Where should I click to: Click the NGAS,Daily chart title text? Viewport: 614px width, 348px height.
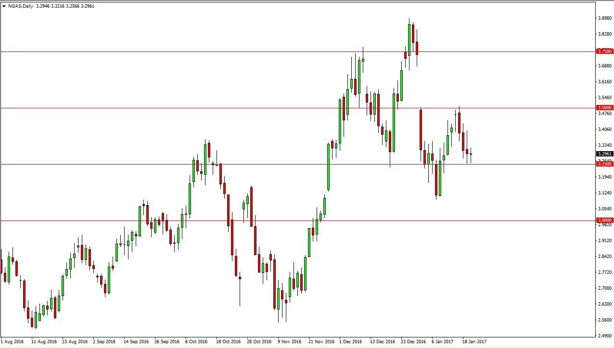[x=21, y=6]
